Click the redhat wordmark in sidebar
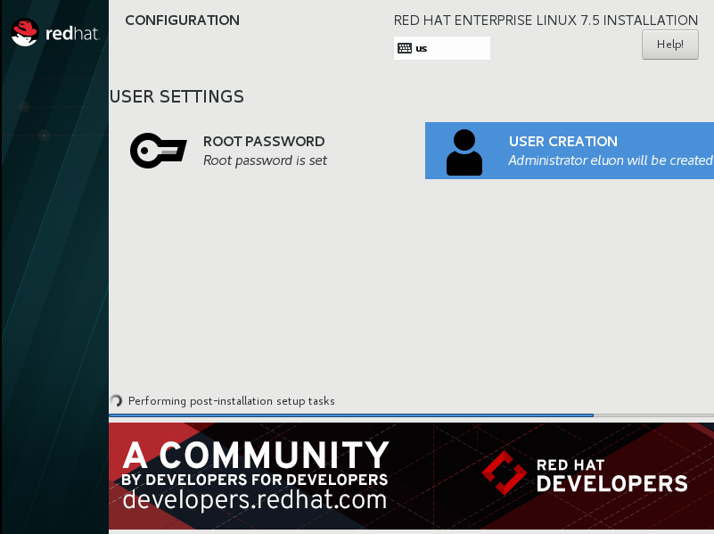The height and width of the screenshot is (534, 714). [72, 34]
